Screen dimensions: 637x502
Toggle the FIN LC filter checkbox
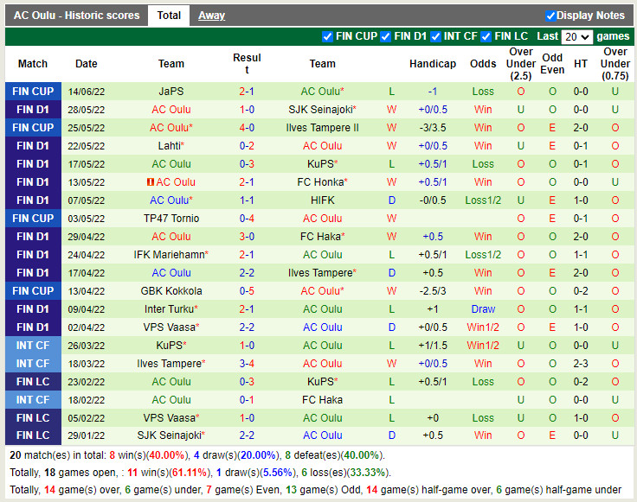click(x=486, y=36)
